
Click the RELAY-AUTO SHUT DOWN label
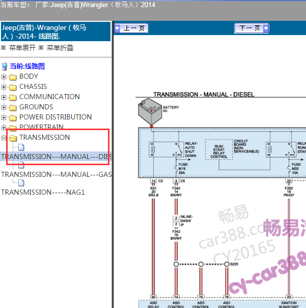191,149
